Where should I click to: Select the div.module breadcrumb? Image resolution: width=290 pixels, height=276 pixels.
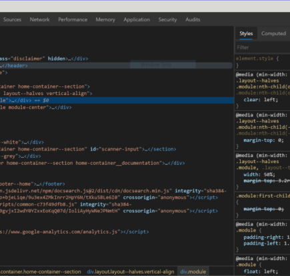pyautogui.click(x=193, y=272)
